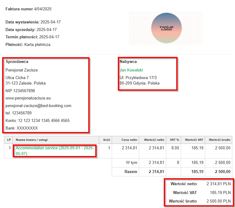Image resolution: width=235 pixels, height=208 pixels.
Task: Click the website www.pensjonatzacisze.eu
Action: point(28,98)
